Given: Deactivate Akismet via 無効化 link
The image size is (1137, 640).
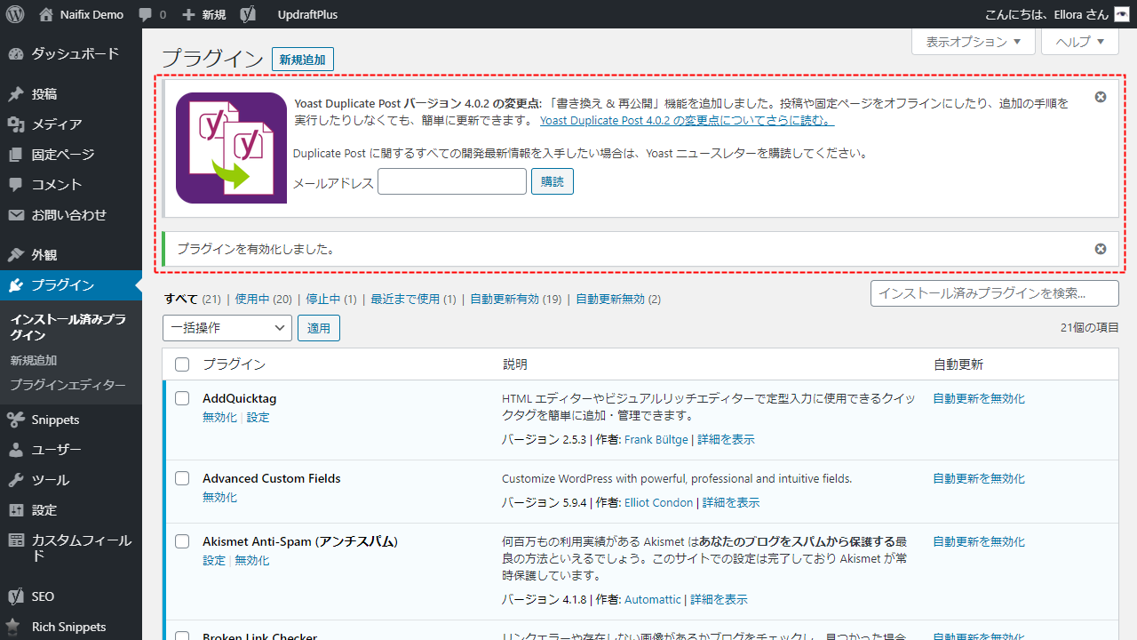Looking at the screenshot, I should (252, 561).
